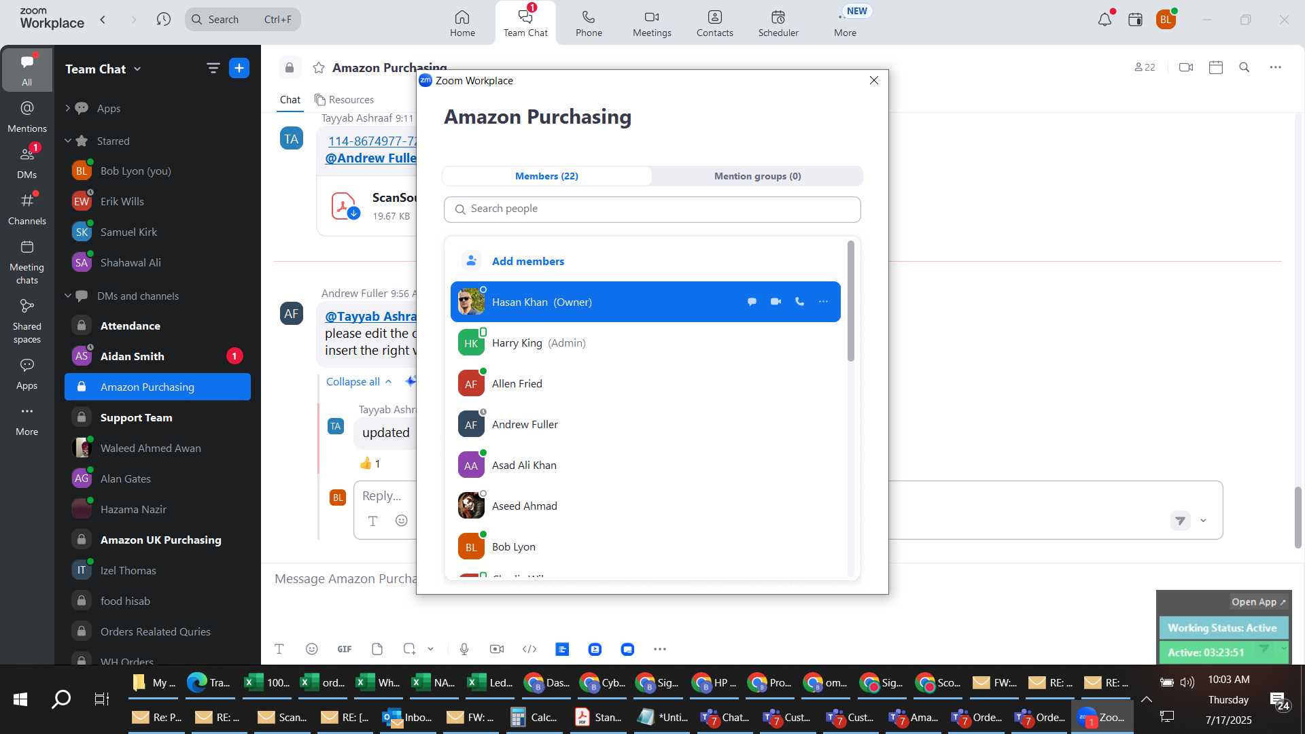Open send options dropdown arrow in reply box
The height and width of the screenshot is (734, 1305).
[1203, 521]
